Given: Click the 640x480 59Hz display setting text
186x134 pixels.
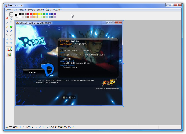Looking at the screenshot, I should coord(70,67).
